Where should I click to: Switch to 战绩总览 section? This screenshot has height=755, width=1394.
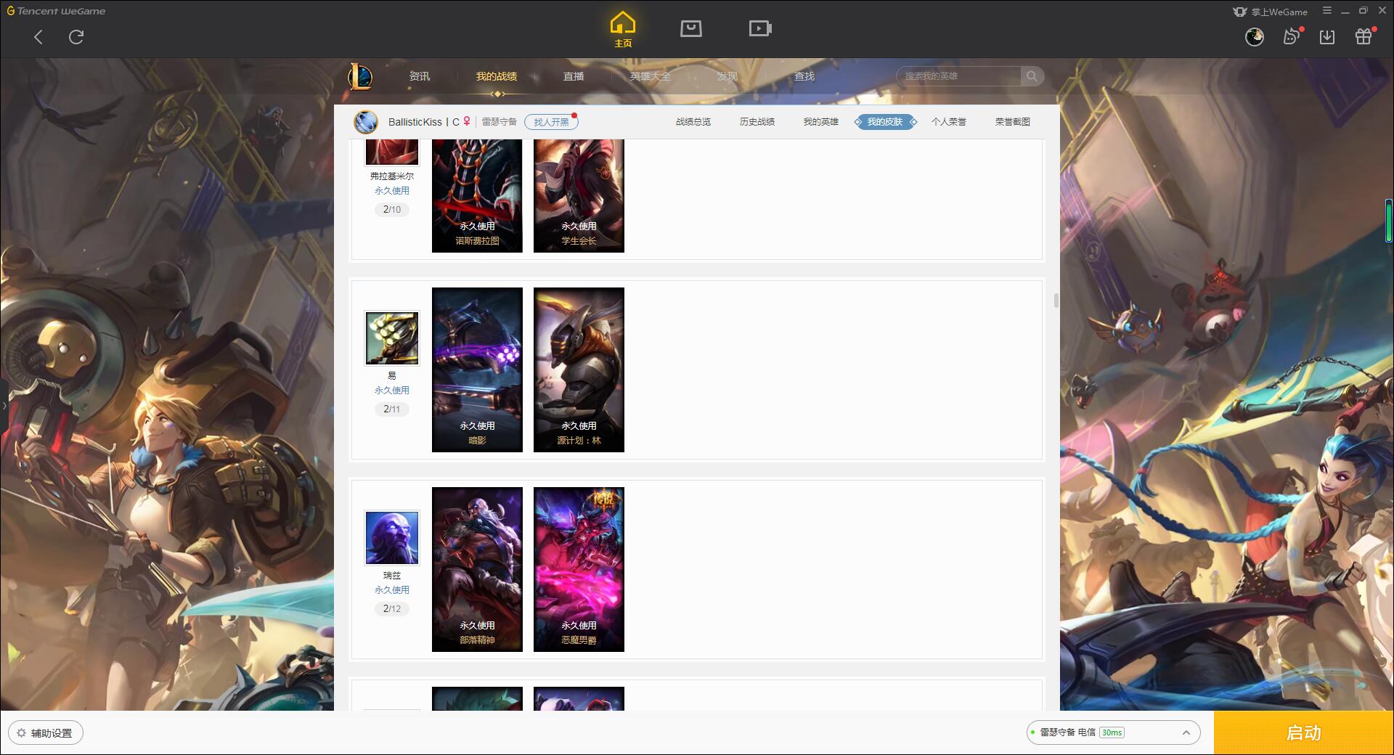pyautogui.click(x=693, y=122)
